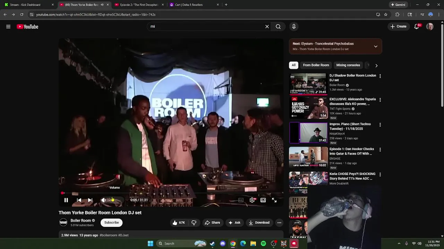This screenshot has width=444, height=249.
Task: Open Gemini in Chrome
Action: (x=398, y=5)
